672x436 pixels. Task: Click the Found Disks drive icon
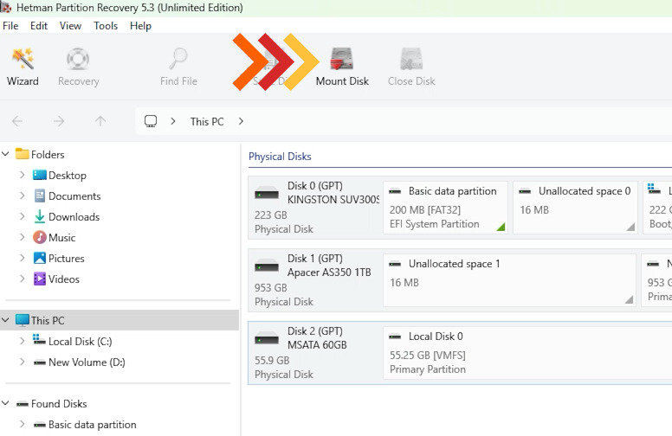23,404
